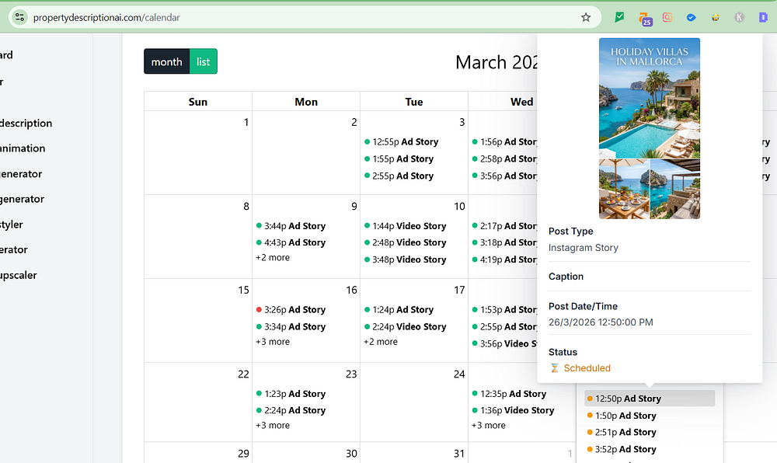This screenshot has width=777, height=463.
Task: Click the Instagram Story post type value
Action: tap(584, 248)
